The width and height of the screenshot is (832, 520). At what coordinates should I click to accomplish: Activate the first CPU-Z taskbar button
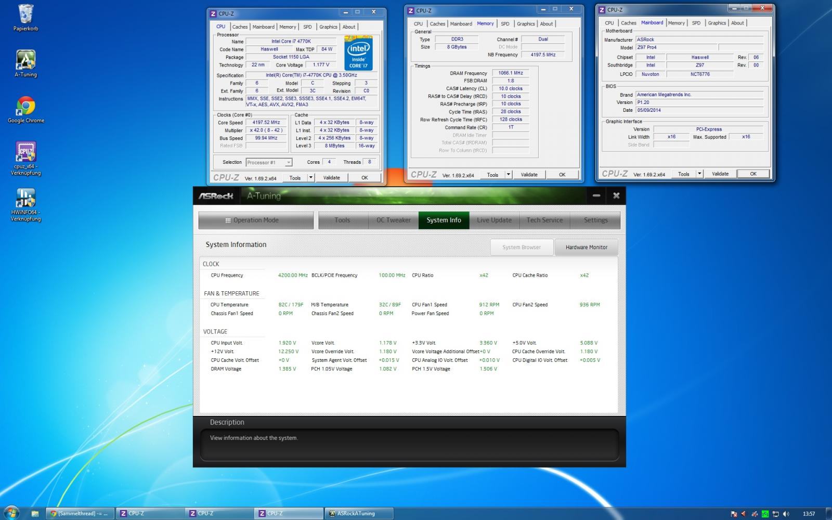point(150,513)
